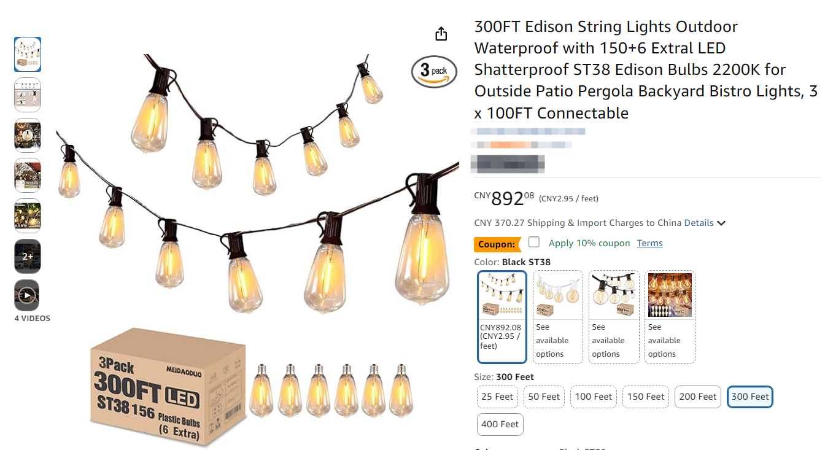Show the third thumbnail image
This screenshot has height=450, width=825.
click(x=28, y=135)
